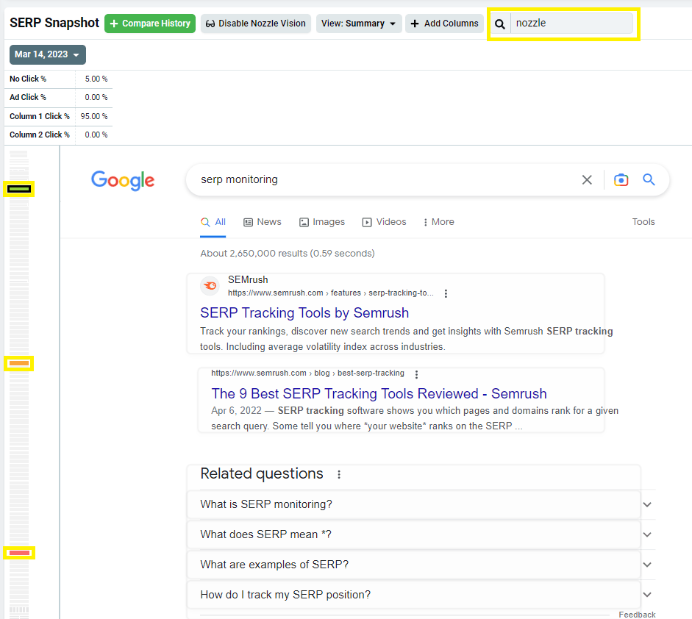Select the No Click % row label

[28, 79]
